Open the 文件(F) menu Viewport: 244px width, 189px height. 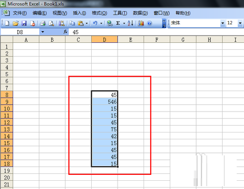pos(20,13)
